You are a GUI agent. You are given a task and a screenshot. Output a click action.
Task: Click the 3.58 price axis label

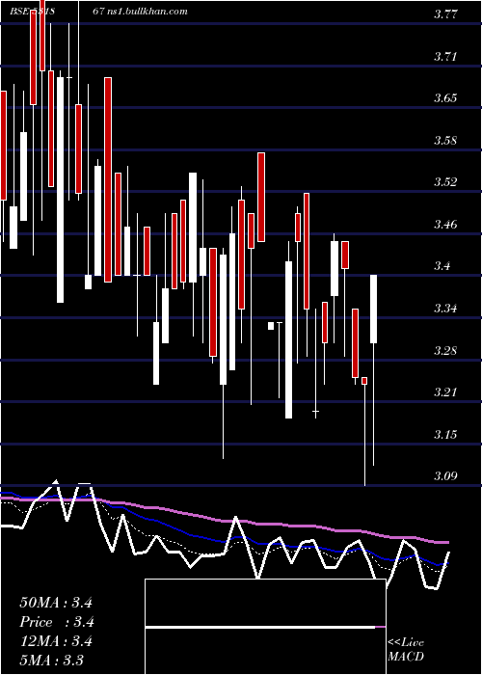445,141
